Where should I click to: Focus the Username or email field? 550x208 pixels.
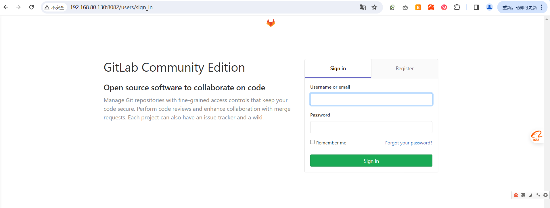coord(371,99)
